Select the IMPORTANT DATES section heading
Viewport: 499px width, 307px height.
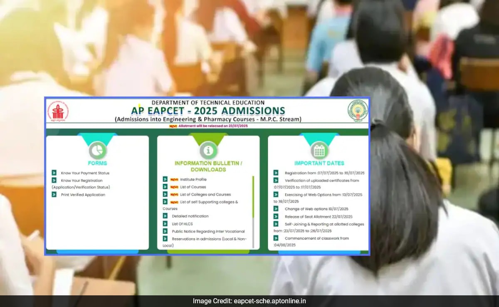coord(319,163)
